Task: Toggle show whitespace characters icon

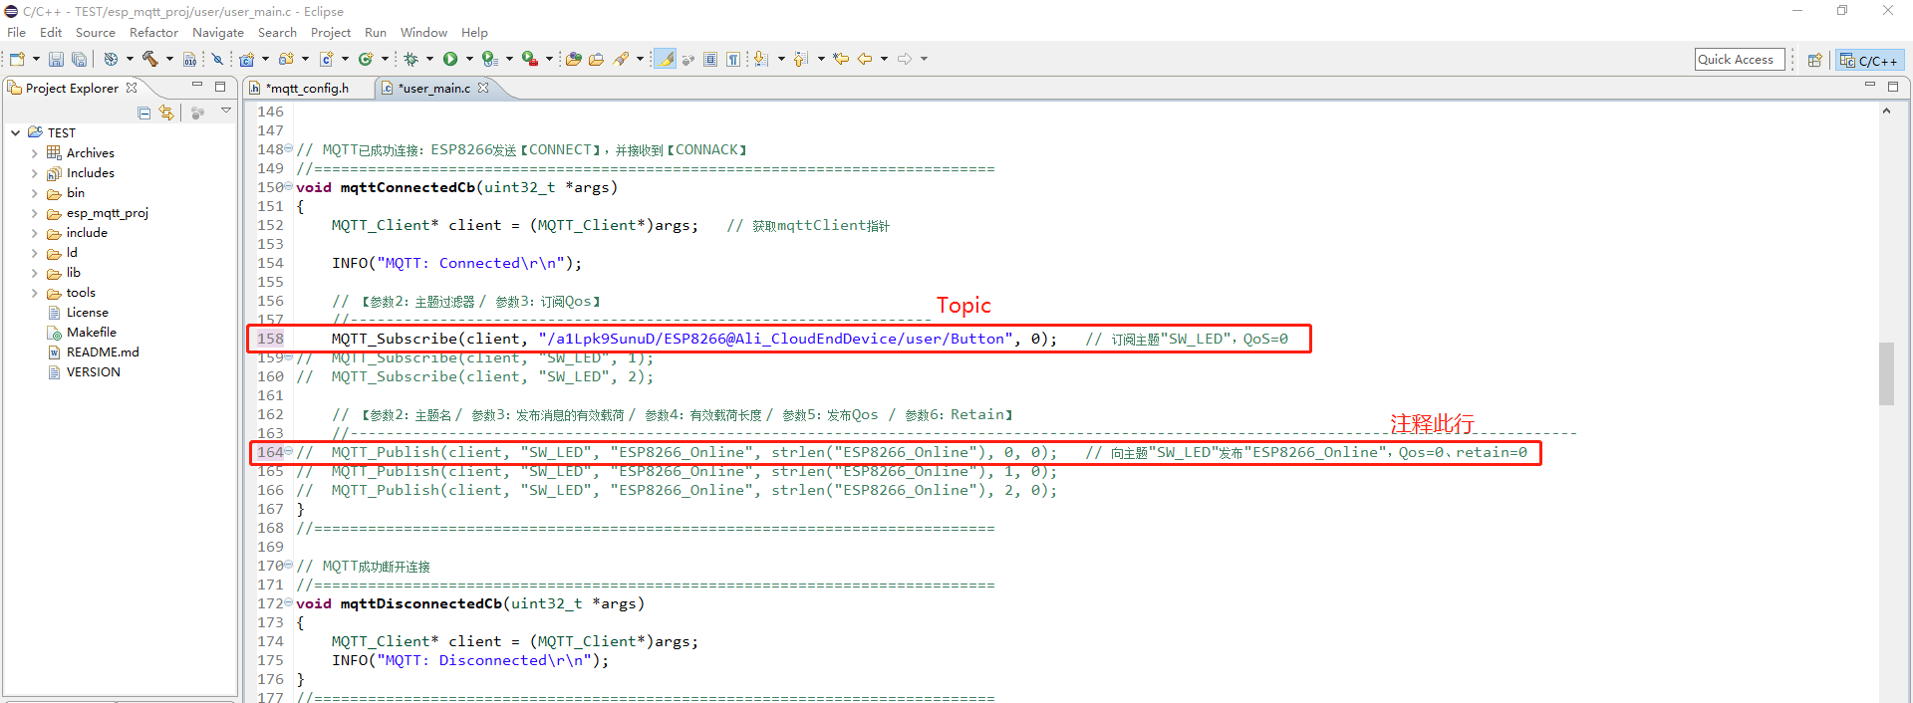Action: click(x=733, y=59)
